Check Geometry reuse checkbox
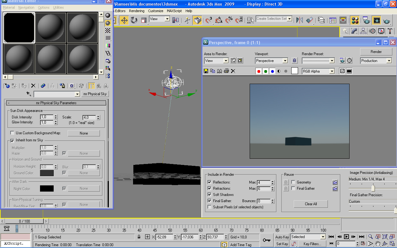This screenshot has width=397, height=248. coord(293,182)
